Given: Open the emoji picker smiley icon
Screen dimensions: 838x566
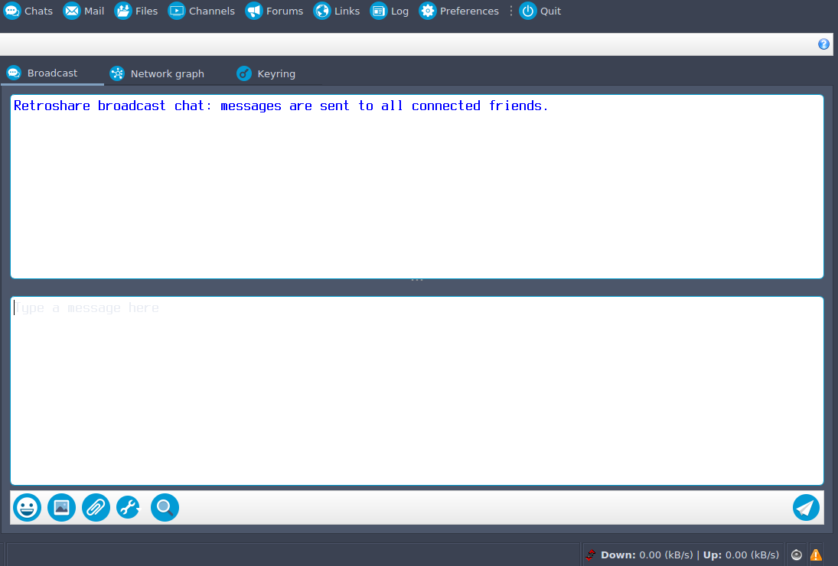Looking at the screenshot, I should (x=27, y=507).
